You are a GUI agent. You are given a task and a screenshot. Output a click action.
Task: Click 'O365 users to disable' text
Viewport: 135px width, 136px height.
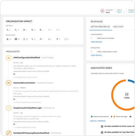pyautogui.click(x=106, y=38)
